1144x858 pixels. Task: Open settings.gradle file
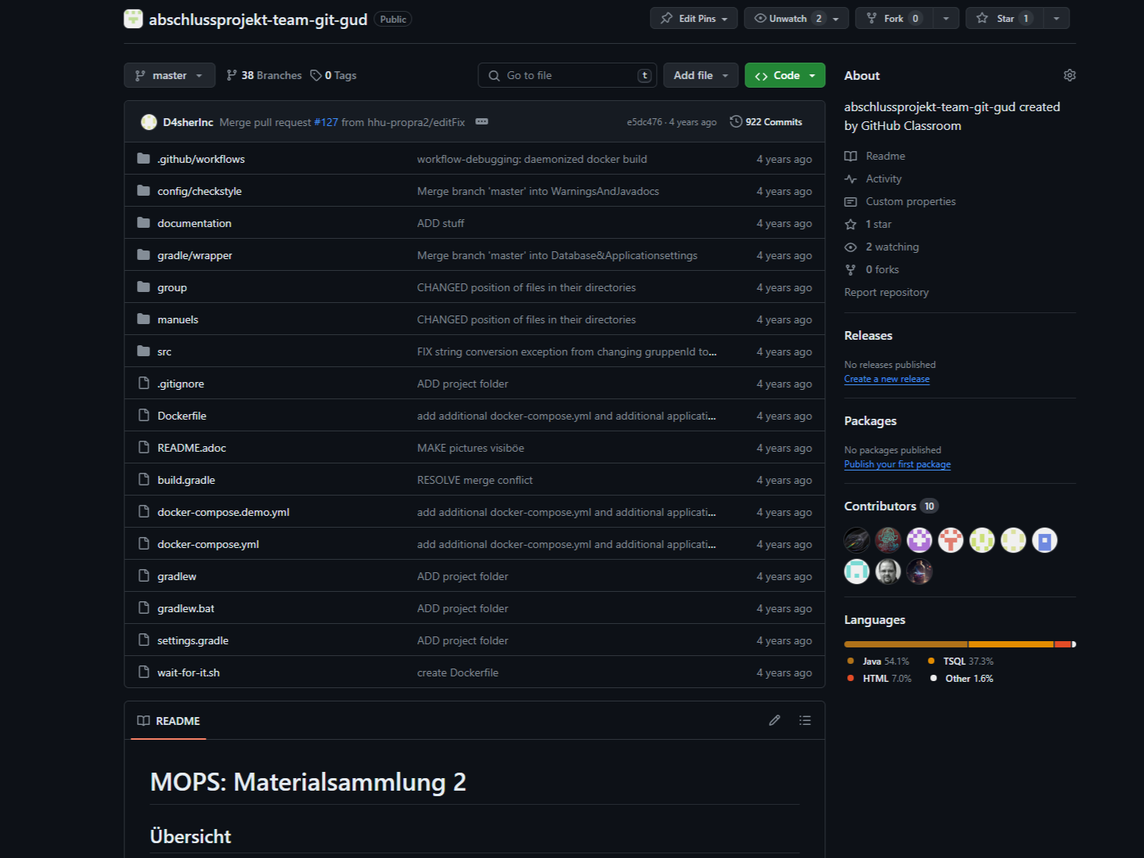[193, 640]
